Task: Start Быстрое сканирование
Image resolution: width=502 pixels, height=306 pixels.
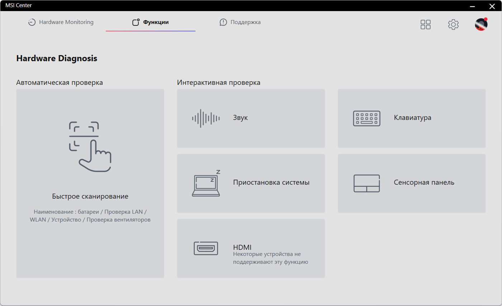Action: click(90, 183)
